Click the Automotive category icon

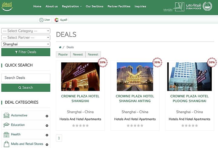[6, 115]
